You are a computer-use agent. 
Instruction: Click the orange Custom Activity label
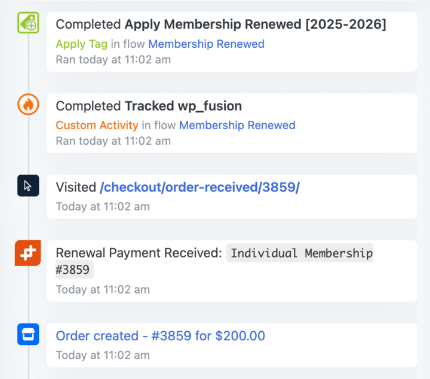(97, 125)
